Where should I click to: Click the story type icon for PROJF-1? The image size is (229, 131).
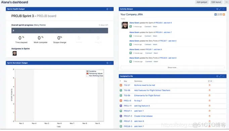pos(121,111)
